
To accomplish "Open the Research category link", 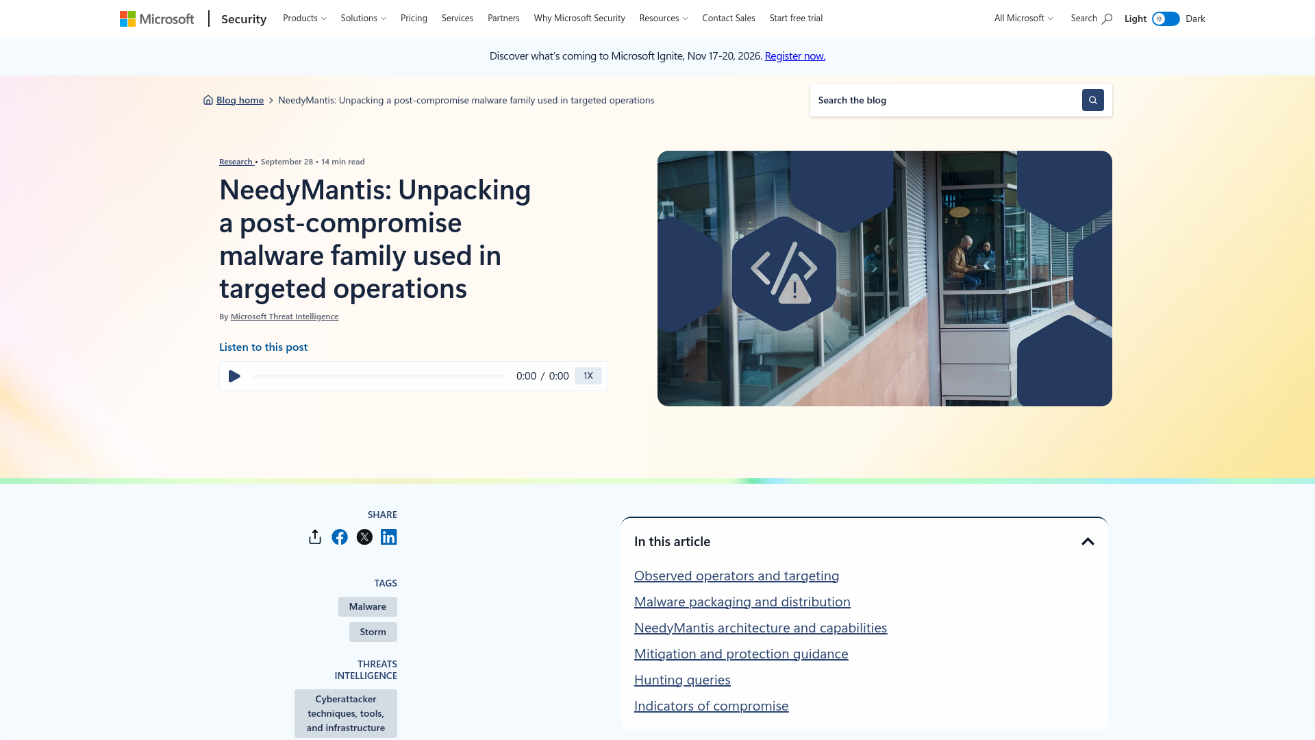I will pyautogui.click(x=236, y=162).
